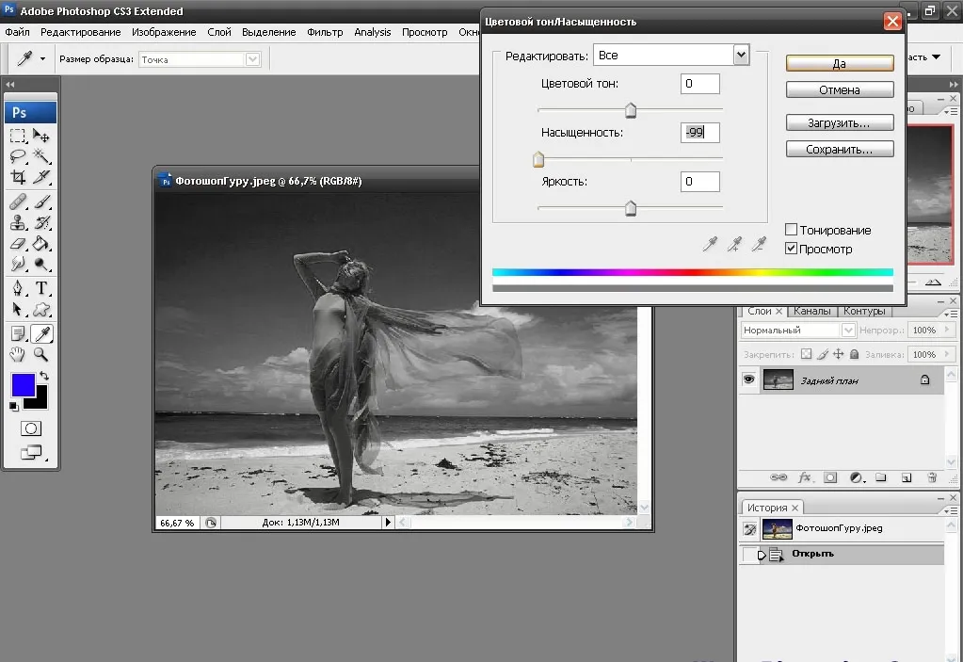Uncheck the Просмотр preview checkbox
The width and height of the screenshot is (963, 662).
791,249
